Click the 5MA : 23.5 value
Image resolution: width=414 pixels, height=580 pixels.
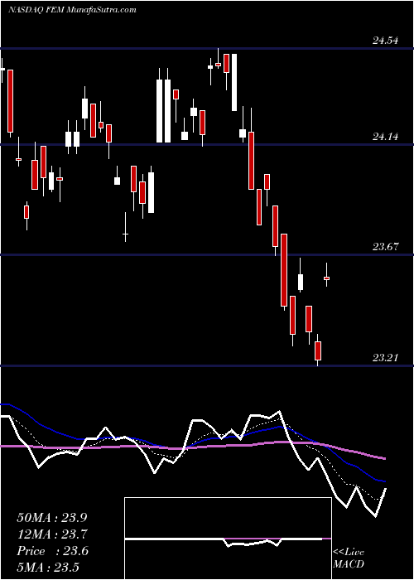coord(48,568)
